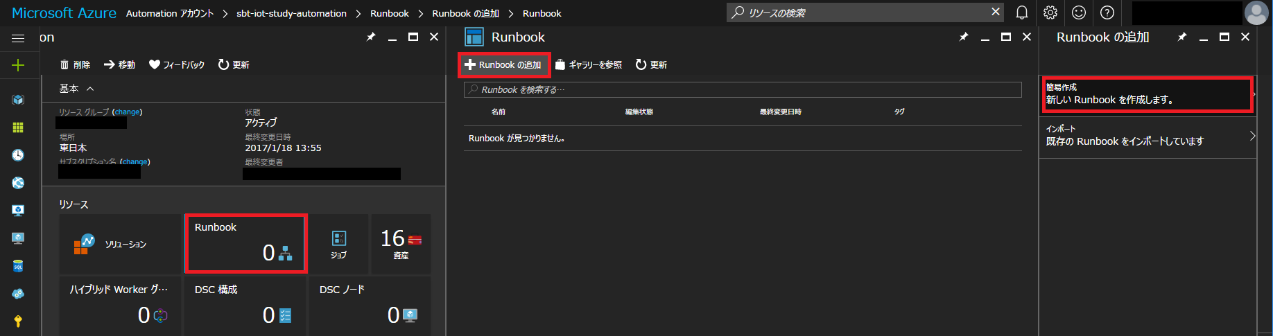Click Runbook の追加 button
This screenshot has height=336, width=1273.
pos(504,64)
